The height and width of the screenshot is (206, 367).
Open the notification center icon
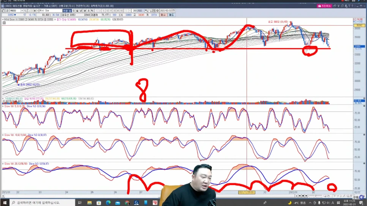tap(361, 203)
